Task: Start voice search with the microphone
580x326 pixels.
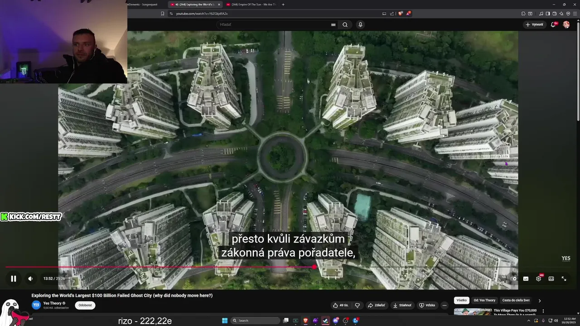Action: pyautogui.click(x=360, y=24)
